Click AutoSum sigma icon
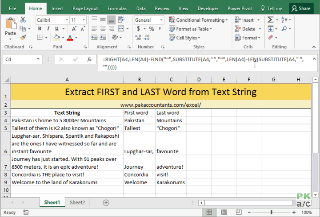Viewport: 320px width, 217px height. [270, 20]
